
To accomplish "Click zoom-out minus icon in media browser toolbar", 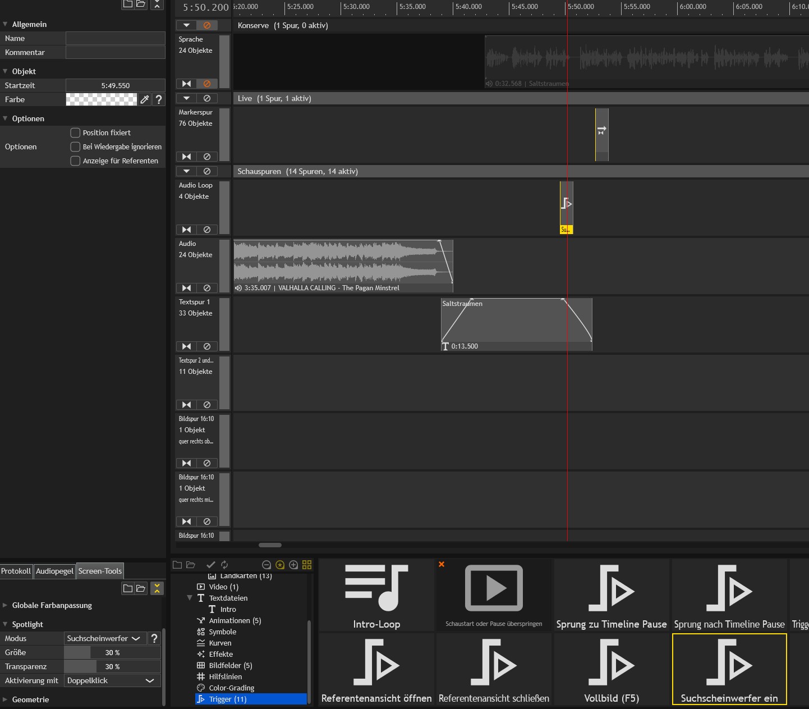I will coord(266,565).
